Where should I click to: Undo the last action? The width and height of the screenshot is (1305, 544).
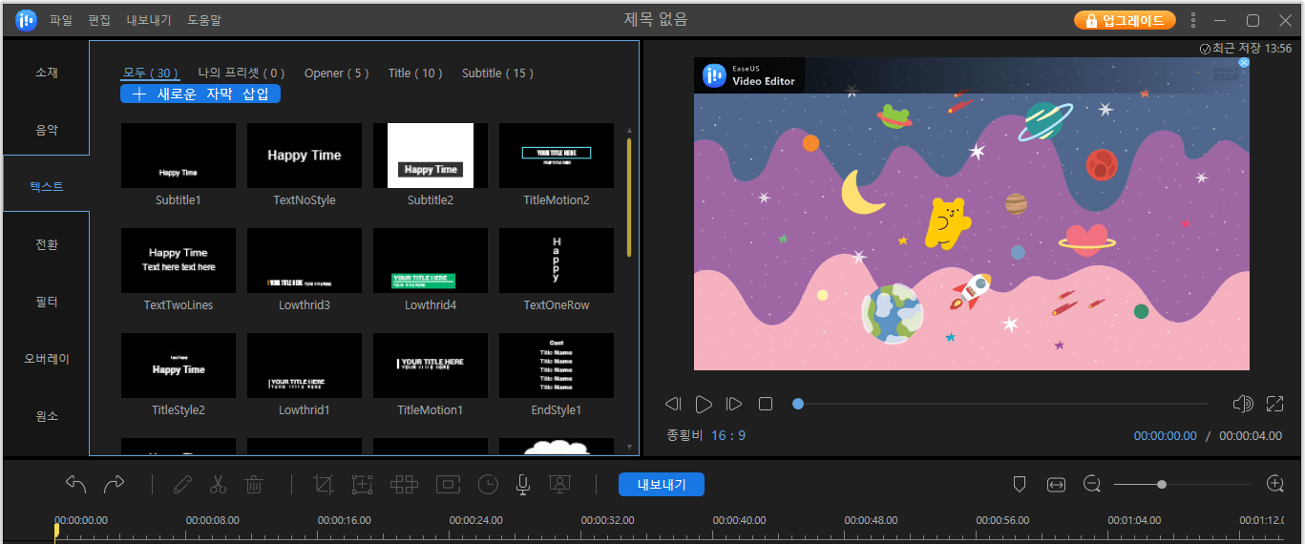click(76, 484)
